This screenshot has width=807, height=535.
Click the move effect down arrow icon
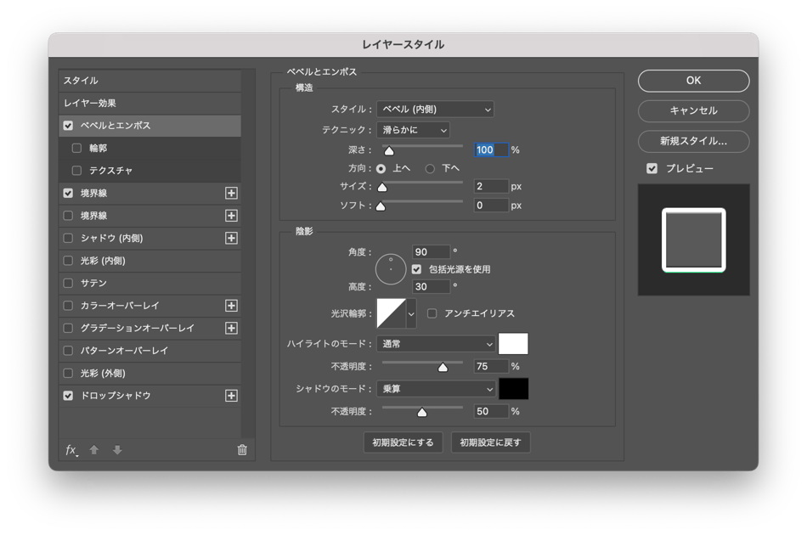[117, 450]
